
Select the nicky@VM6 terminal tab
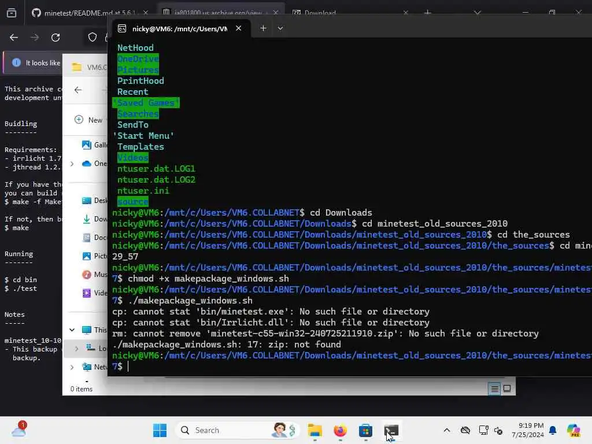[180, 29]
